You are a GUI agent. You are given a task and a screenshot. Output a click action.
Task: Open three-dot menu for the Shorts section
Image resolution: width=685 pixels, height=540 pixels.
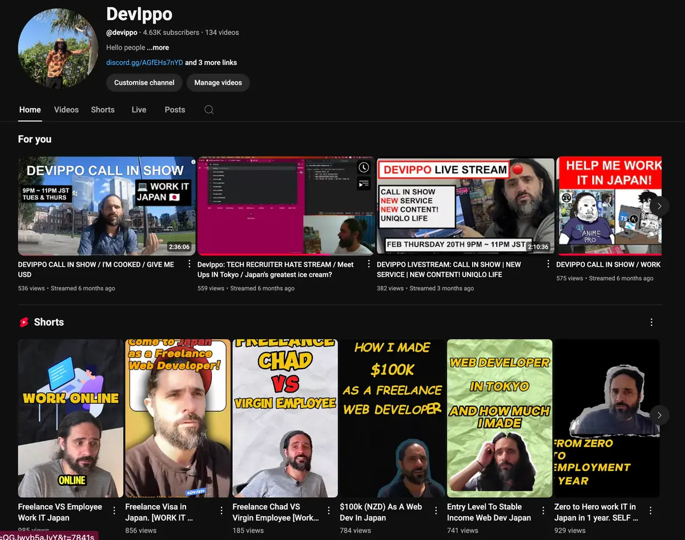651,322
